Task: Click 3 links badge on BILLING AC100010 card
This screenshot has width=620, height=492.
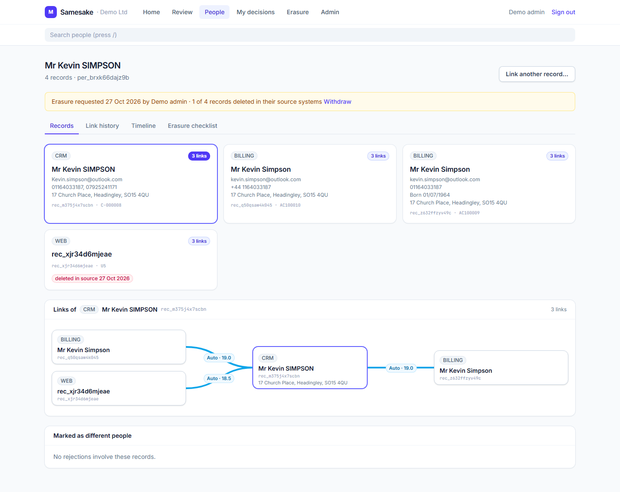Action: (x=378, y=156)
